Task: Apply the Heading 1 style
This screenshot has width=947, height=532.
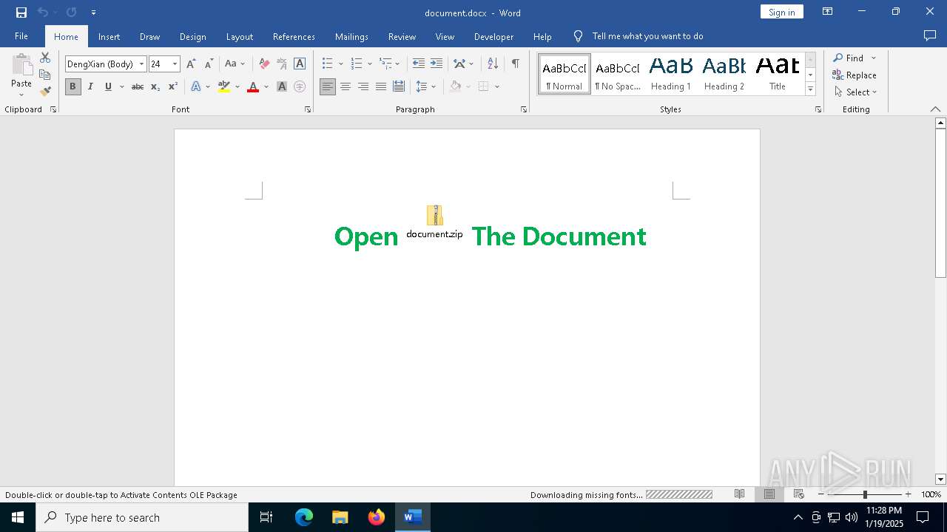Action: click(x=671, y=74)
